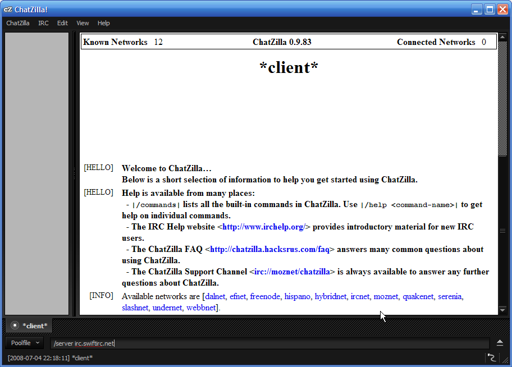Image resolution: width=512 pixels, height=367 pixels.
Task: Open the View menu
Action: tap(83, 23)
